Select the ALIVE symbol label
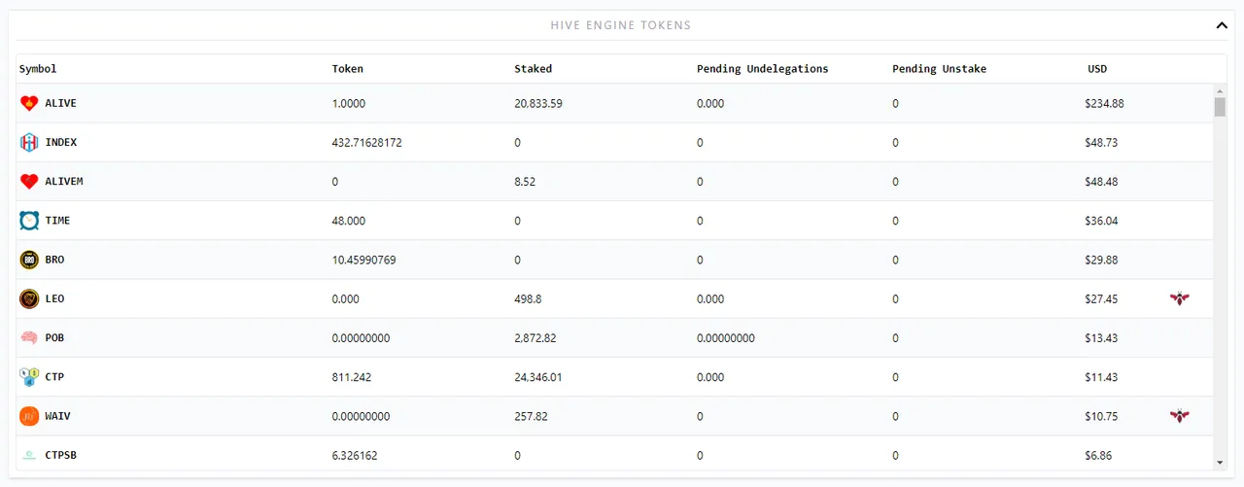The width and height of the screenshot is (1244, 487). tap(61, 103)
